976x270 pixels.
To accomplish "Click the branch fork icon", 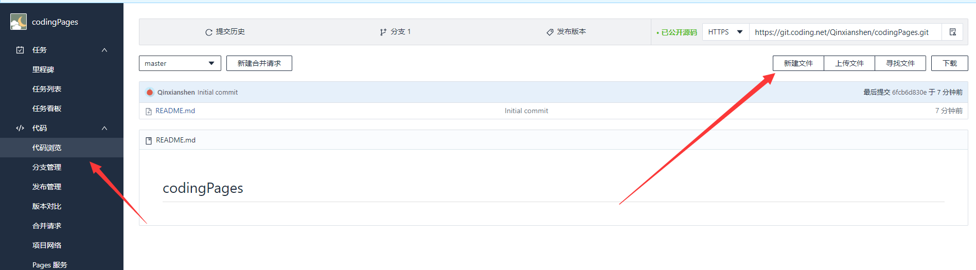I will [x=383, y=32].
